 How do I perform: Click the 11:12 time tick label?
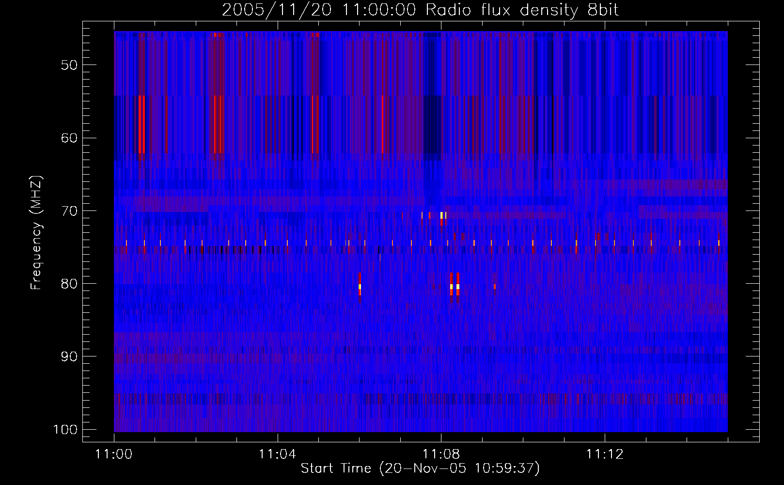tap(605, 454)
